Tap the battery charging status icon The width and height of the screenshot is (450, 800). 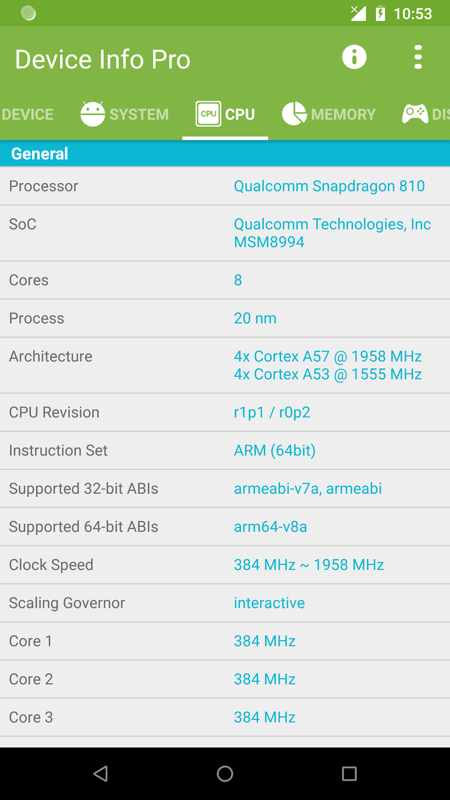380,14
